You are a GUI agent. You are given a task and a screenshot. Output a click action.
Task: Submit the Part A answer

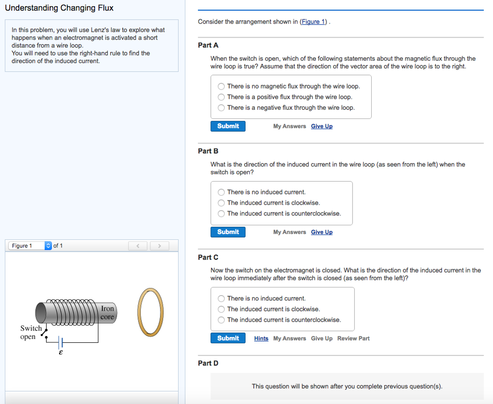tap(228, 126)
